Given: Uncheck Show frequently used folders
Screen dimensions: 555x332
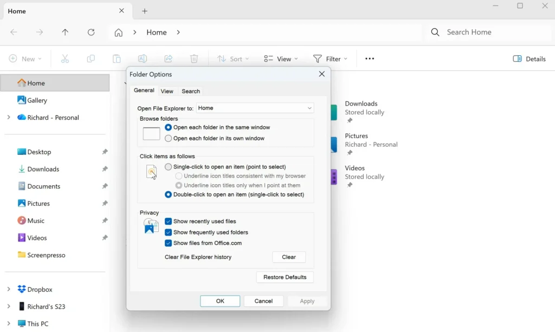Looking at the screenshot, I should tap(168, 232).
